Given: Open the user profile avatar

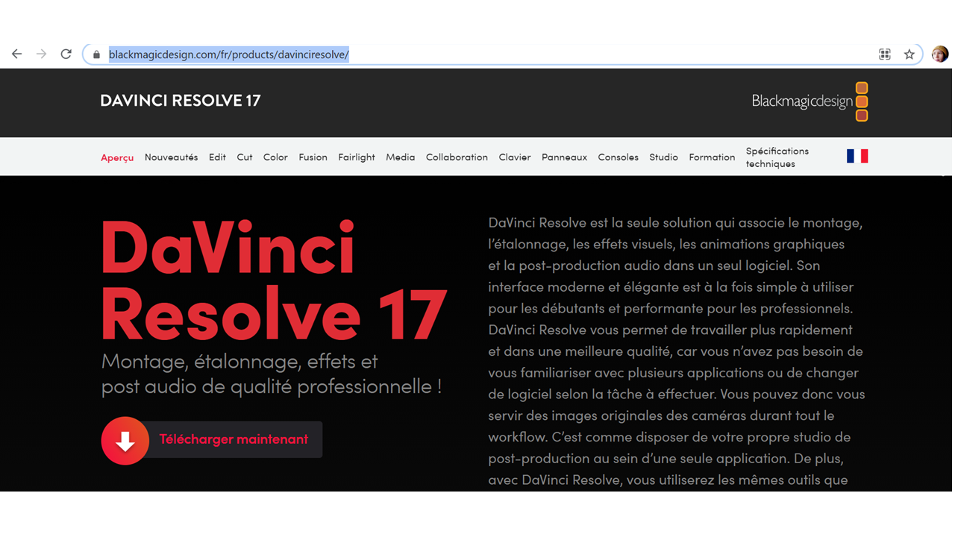Looking at the screenshot, I should click(x=939, y=54).
